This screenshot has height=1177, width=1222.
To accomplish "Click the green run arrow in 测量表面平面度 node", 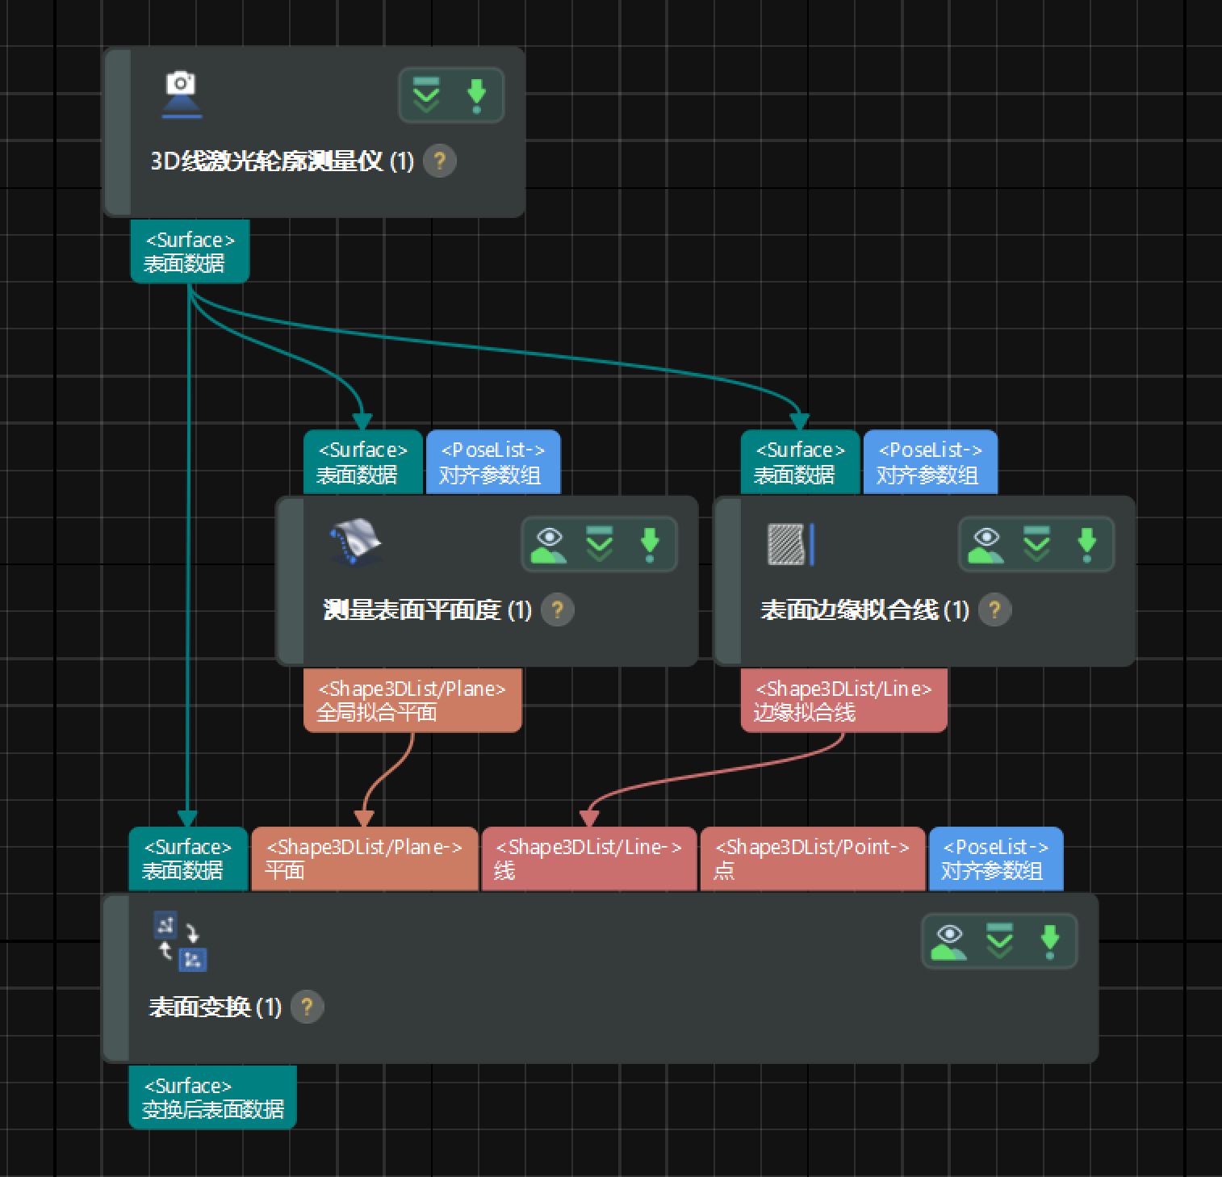I will tap(650, 544).
